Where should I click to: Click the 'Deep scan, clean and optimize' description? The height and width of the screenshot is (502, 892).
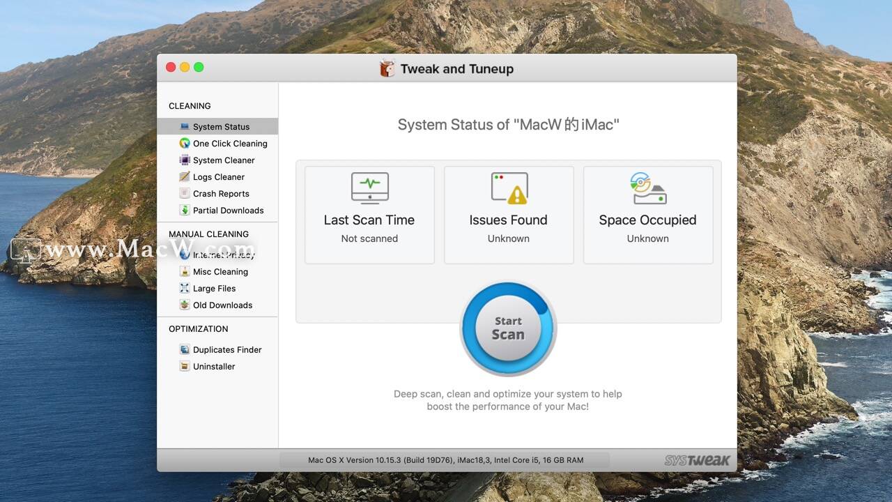(508, 400)
